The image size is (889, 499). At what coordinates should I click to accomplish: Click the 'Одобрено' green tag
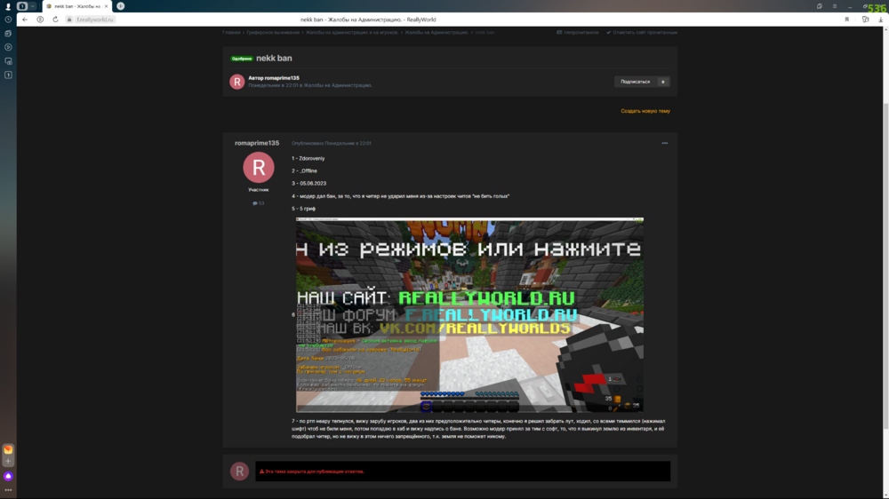(x=242, y=59)
